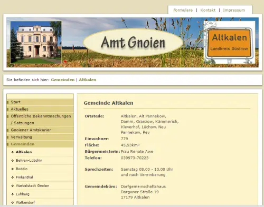The image size is (264, 207).
Task: Click the 17179 Altkalen postal line
Action: (135, 197)
